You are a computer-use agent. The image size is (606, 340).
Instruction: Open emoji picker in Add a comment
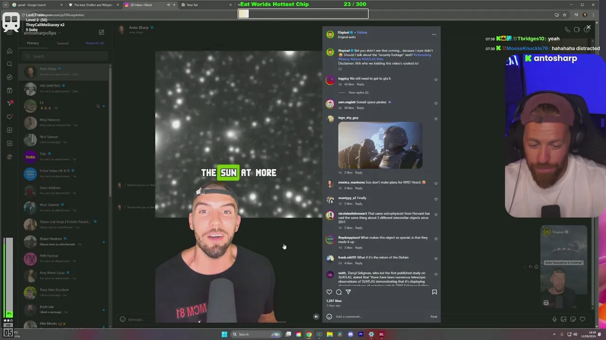pyautogui.click(x=329, y=316)
